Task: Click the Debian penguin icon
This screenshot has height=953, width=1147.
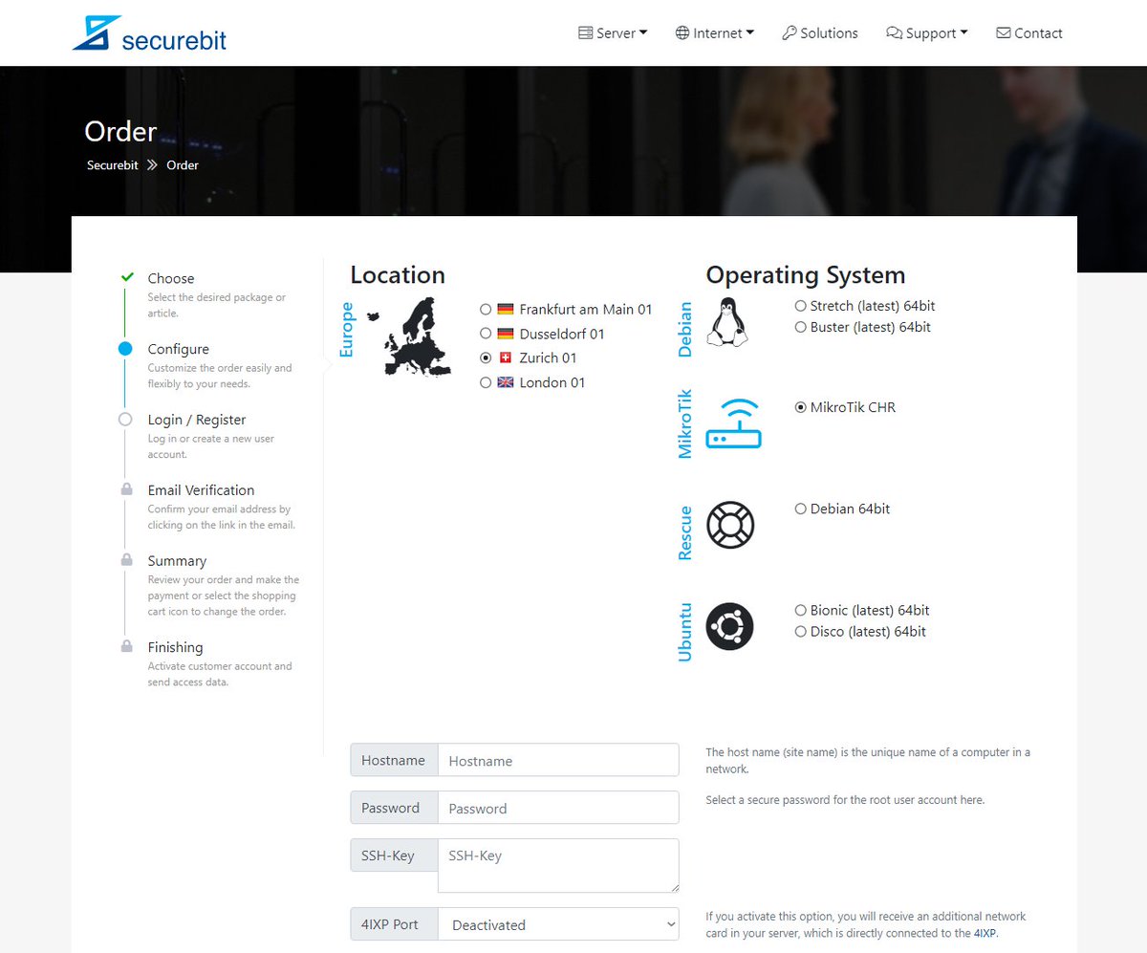Action: (726, 322)
